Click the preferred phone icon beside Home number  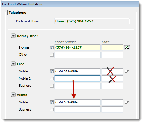127,47
